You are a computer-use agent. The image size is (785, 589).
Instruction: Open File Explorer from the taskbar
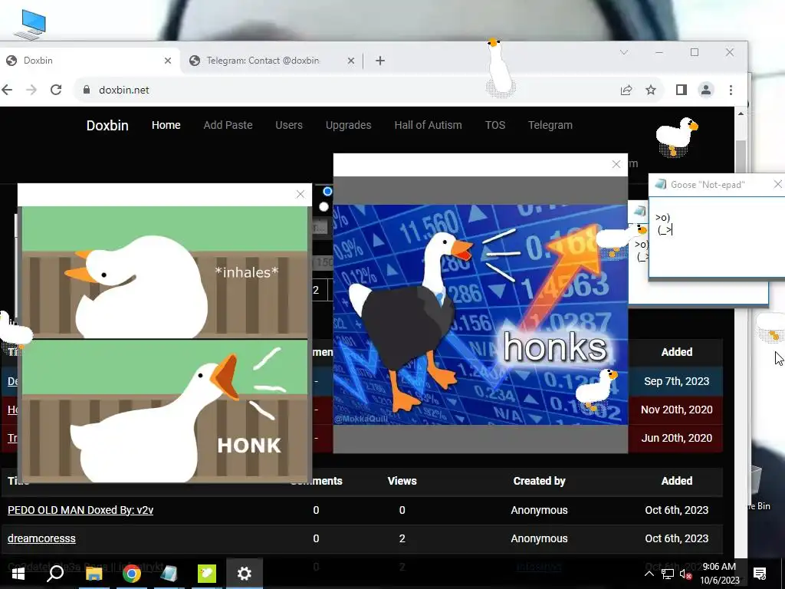(x=94, y=574)
